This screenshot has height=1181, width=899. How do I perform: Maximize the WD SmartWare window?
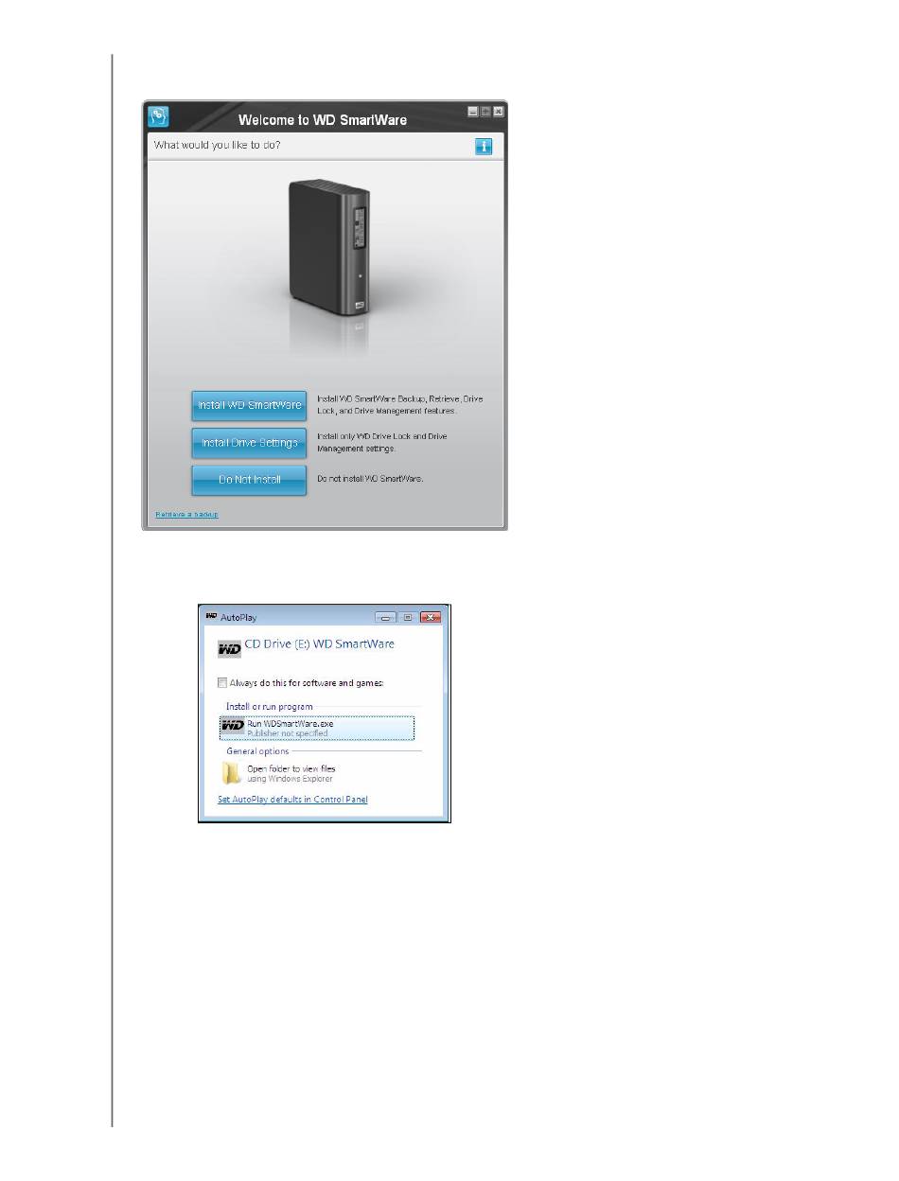point(485,112)
